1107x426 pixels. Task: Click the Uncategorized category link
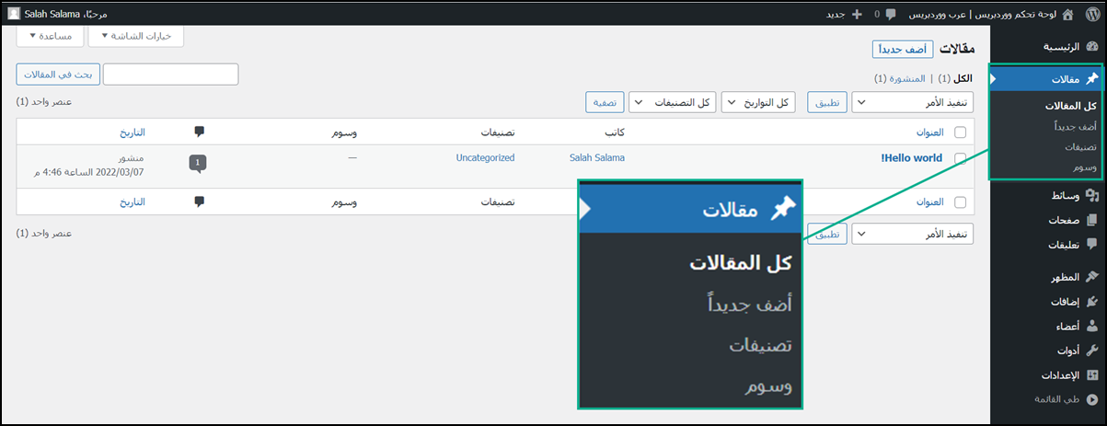point(485,158)
